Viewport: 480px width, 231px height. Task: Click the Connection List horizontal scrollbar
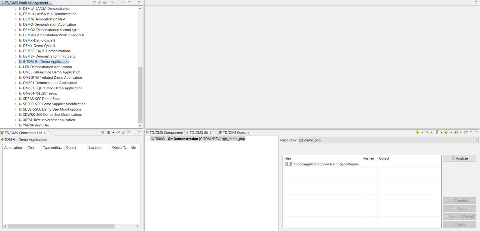click(x=61, y=226)
